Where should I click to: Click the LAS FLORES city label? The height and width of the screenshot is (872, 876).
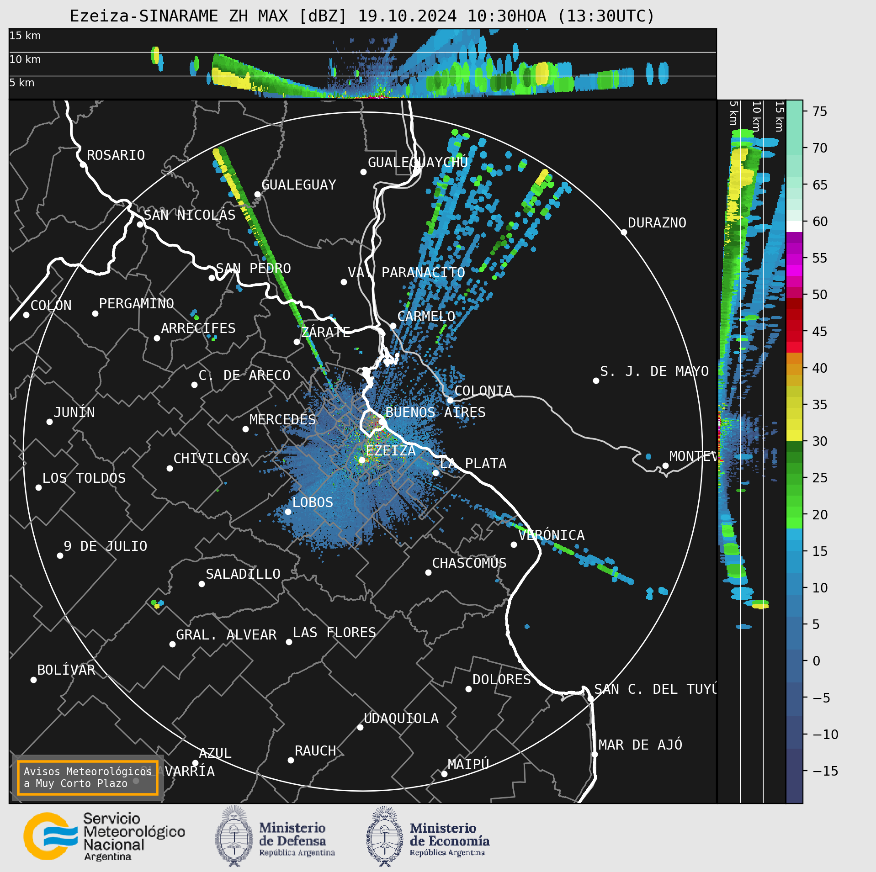click(x=334, y=633)
